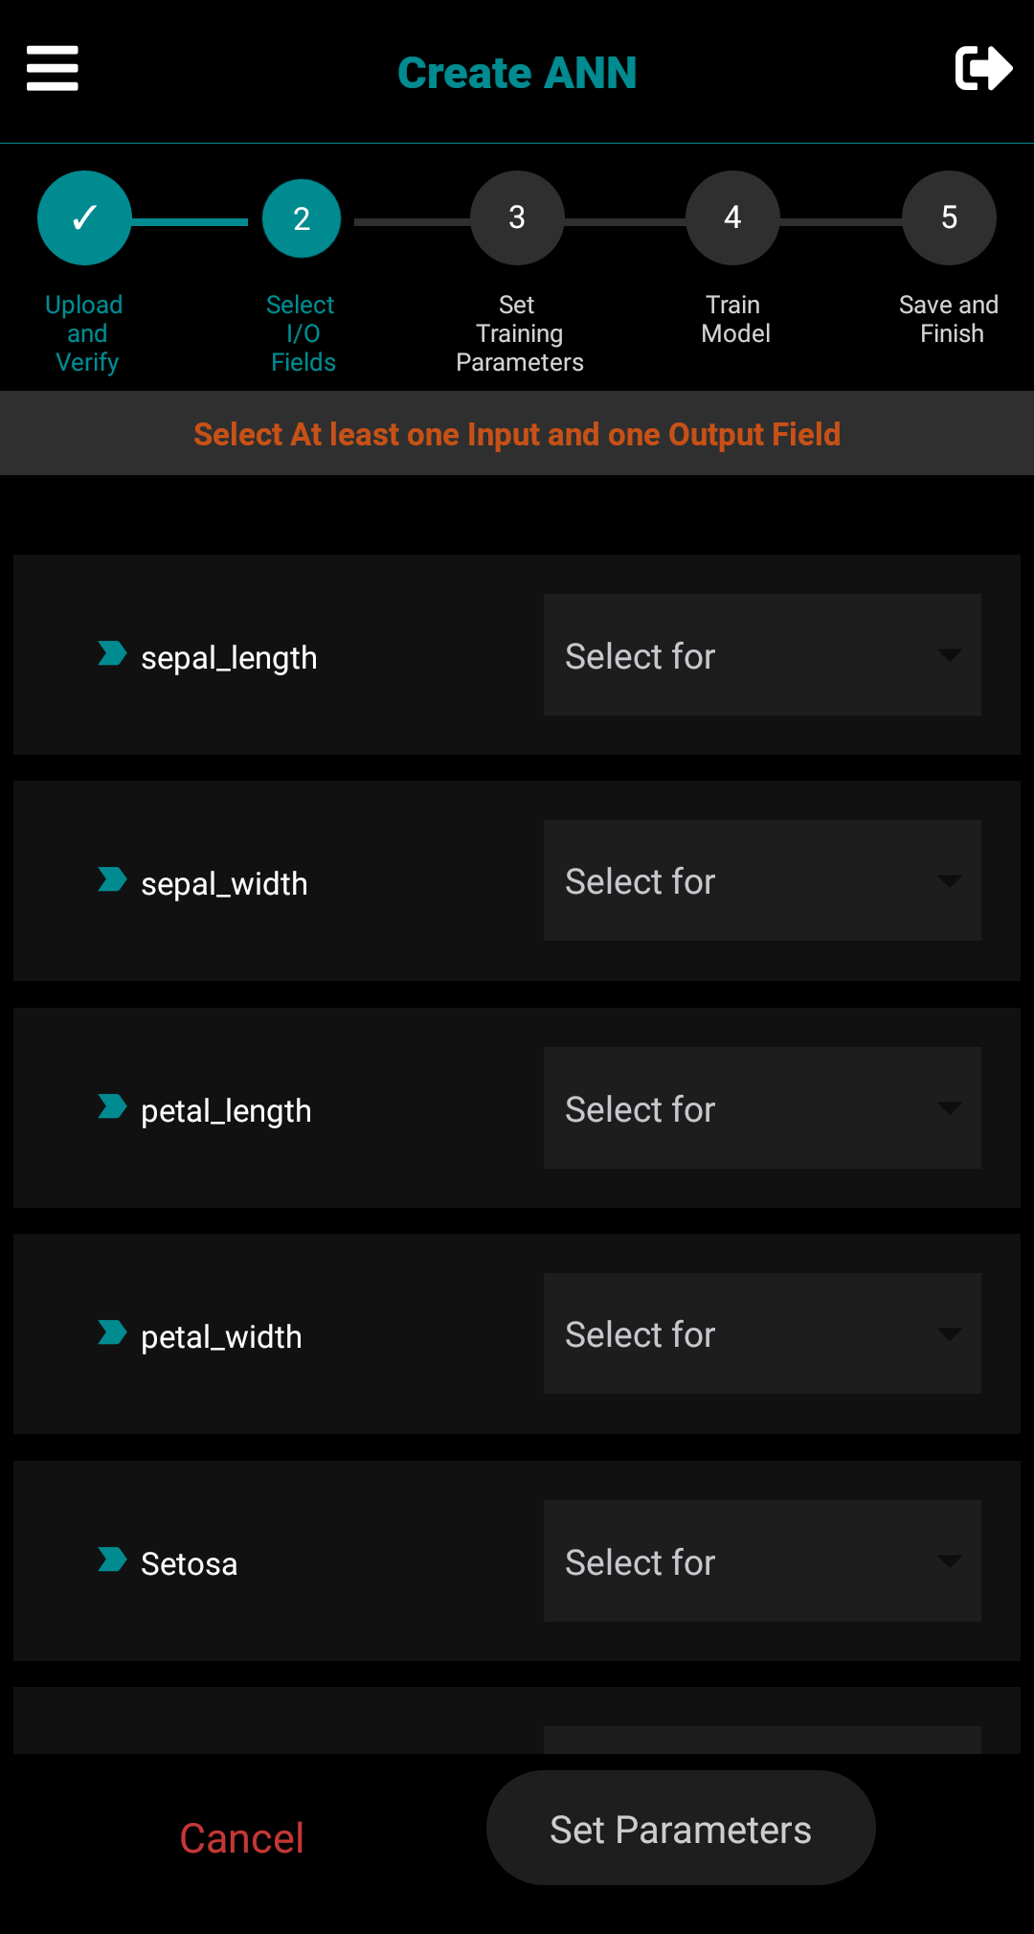Tap the arrow icon beside sepal_length

pyautogui.click(x=112, y=654)
